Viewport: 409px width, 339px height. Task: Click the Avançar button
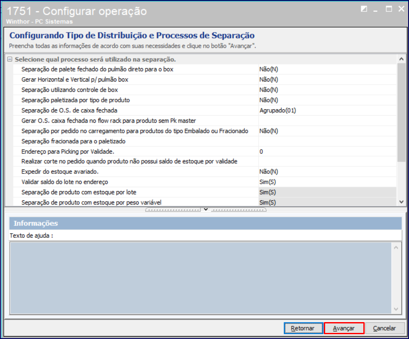344,328
